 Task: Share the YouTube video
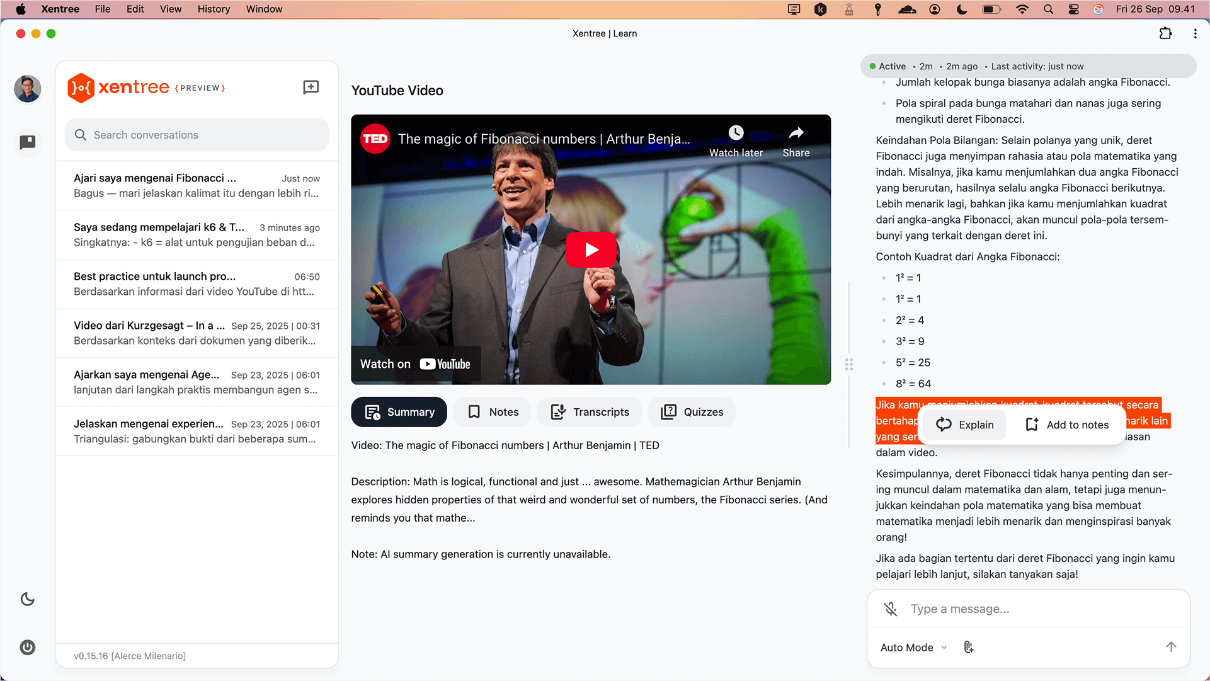(x=796, y=134)
